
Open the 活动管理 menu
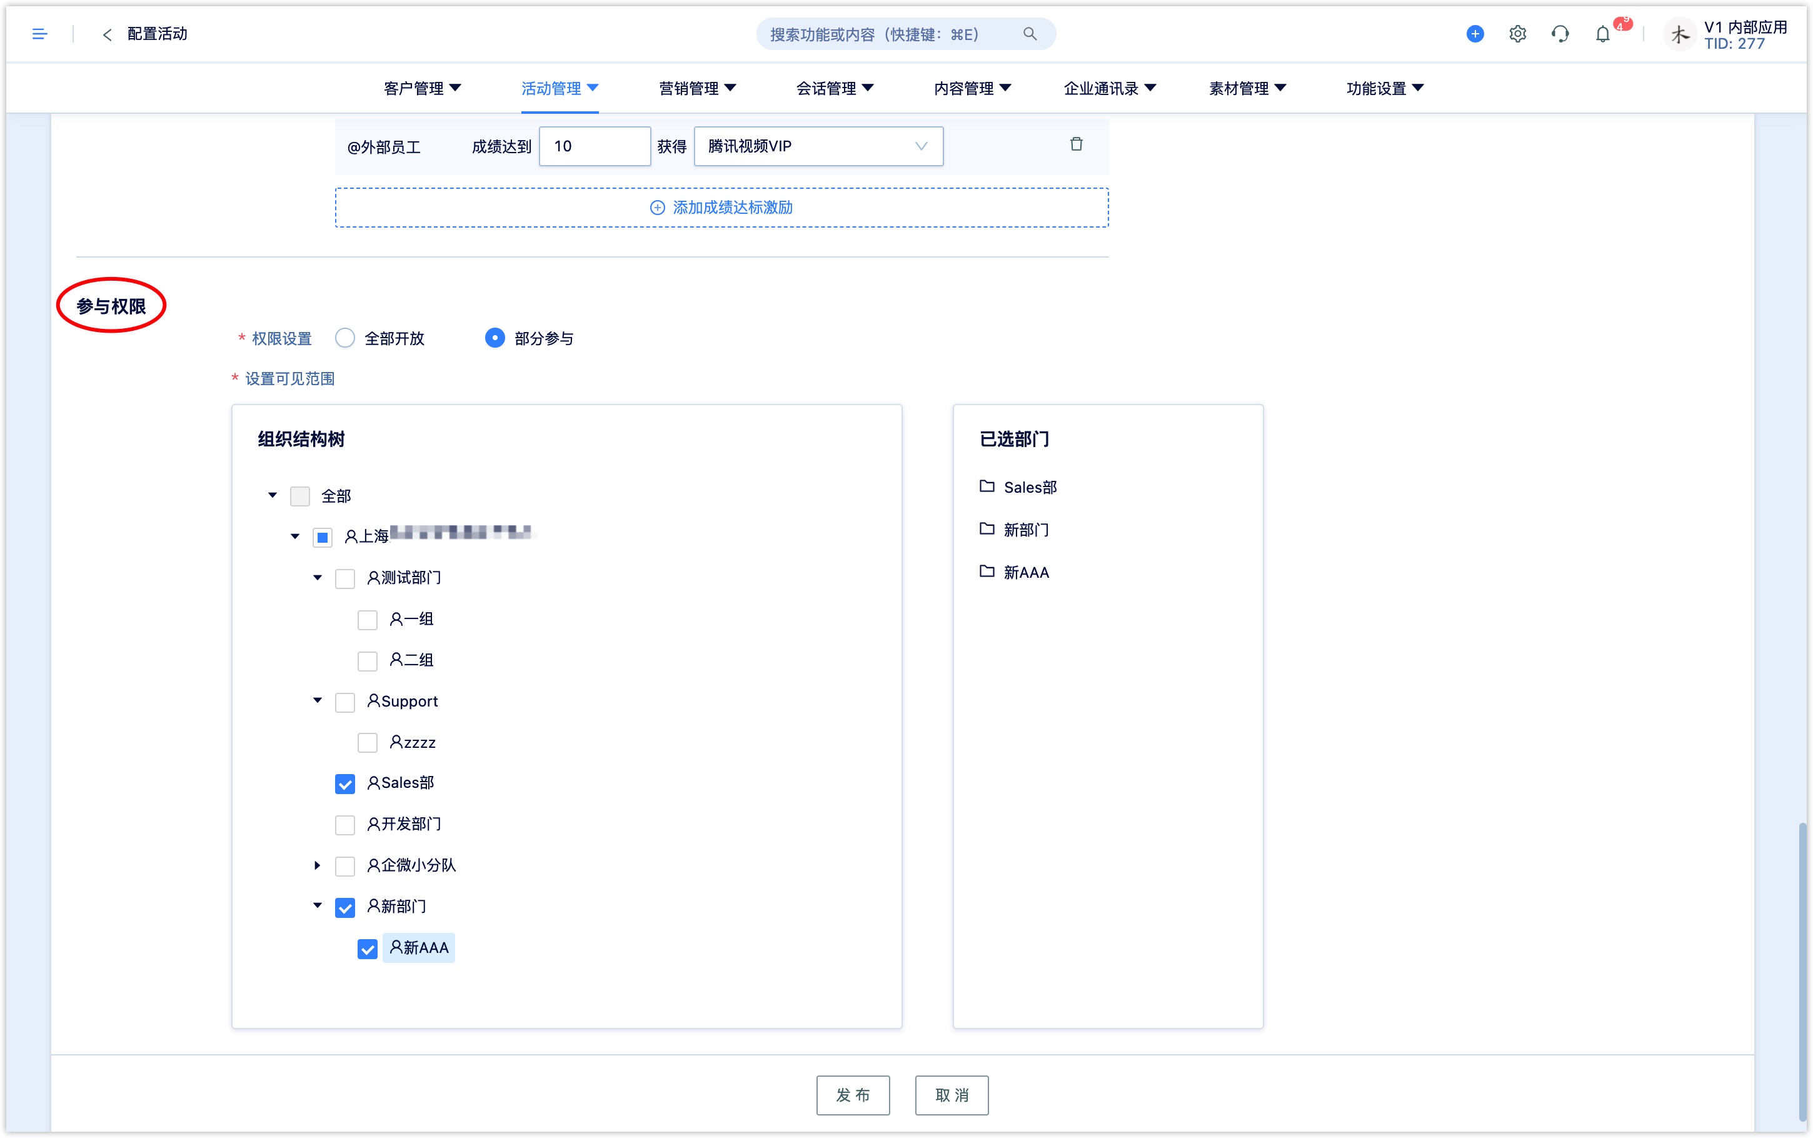coord(560,88)
